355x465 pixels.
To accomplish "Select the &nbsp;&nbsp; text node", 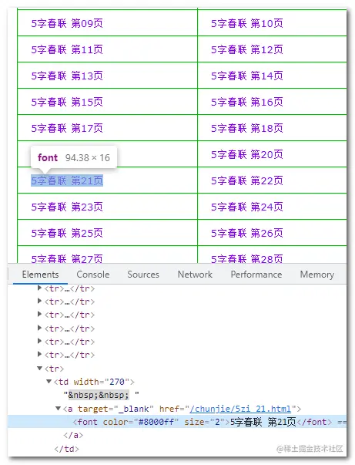I will [99, 395].
